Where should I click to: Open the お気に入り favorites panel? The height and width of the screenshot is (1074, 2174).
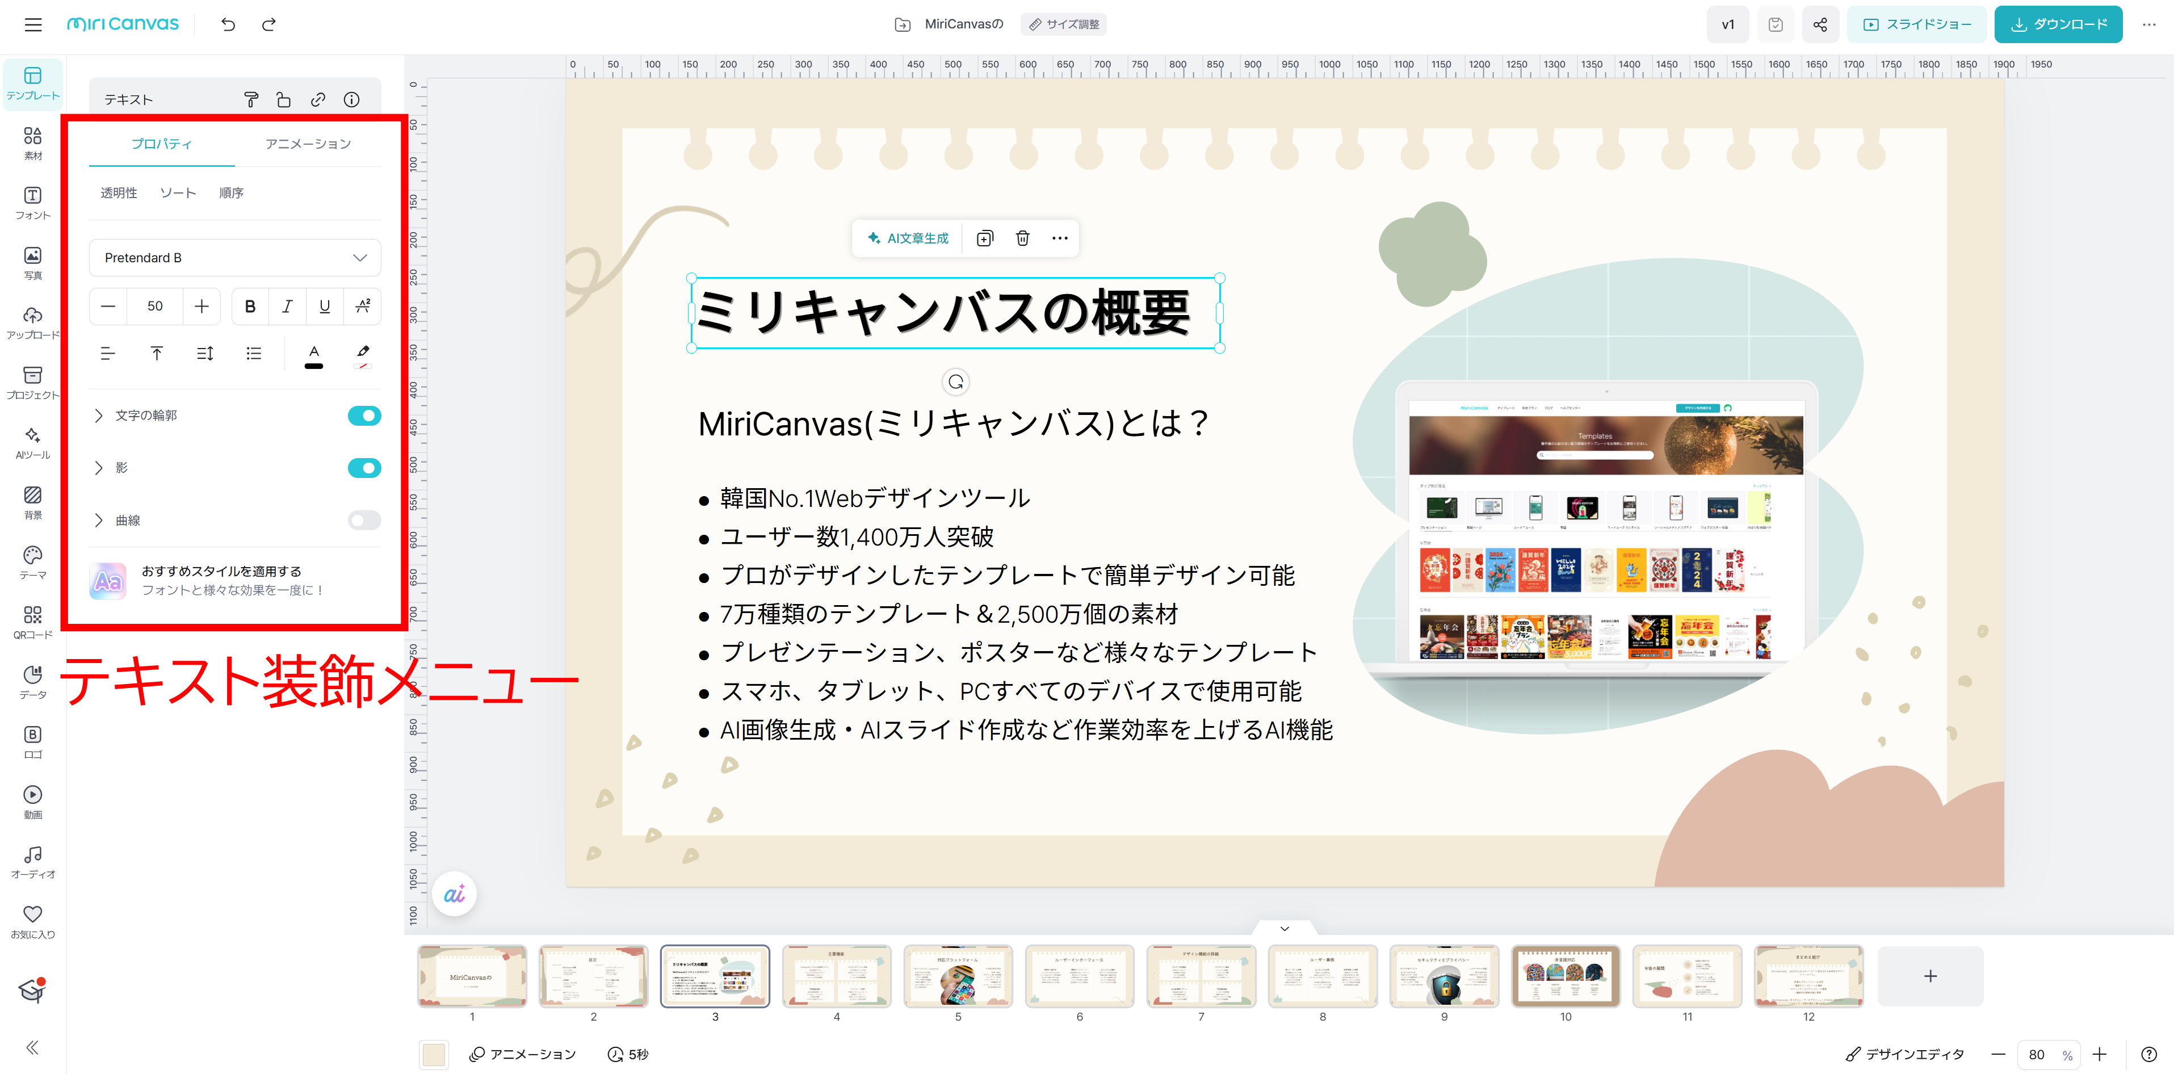pyautogui.click(x=33, y=922)
